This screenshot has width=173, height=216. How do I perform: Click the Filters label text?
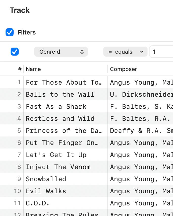pos(27,32)
